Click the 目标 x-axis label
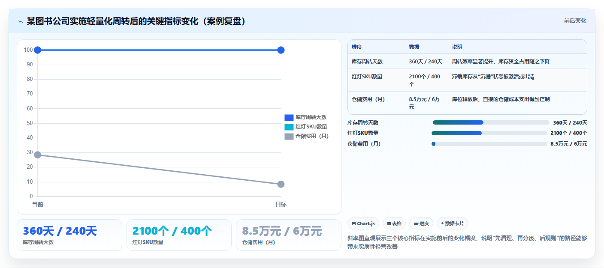 pos(281,205)
